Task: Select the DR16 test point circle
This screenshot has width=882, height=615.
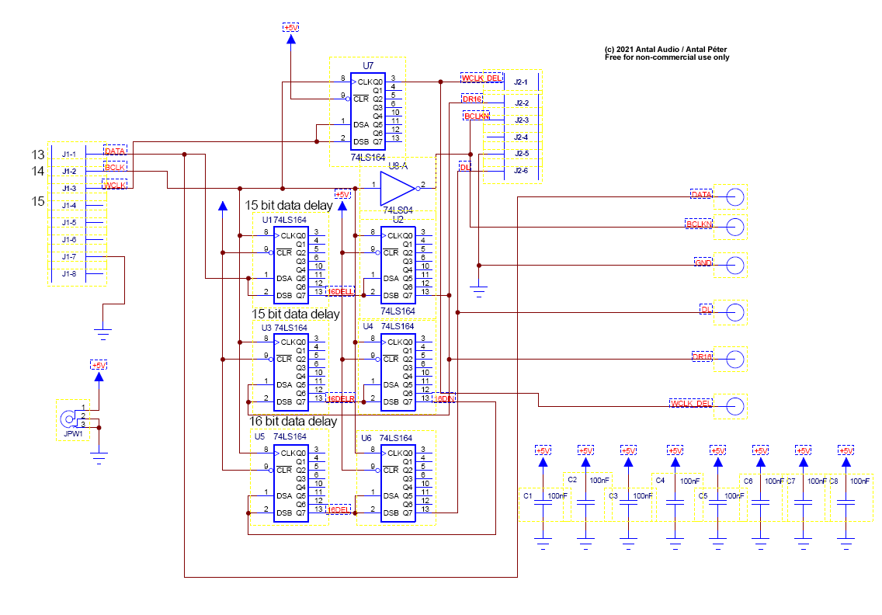Action: [735, 359]
